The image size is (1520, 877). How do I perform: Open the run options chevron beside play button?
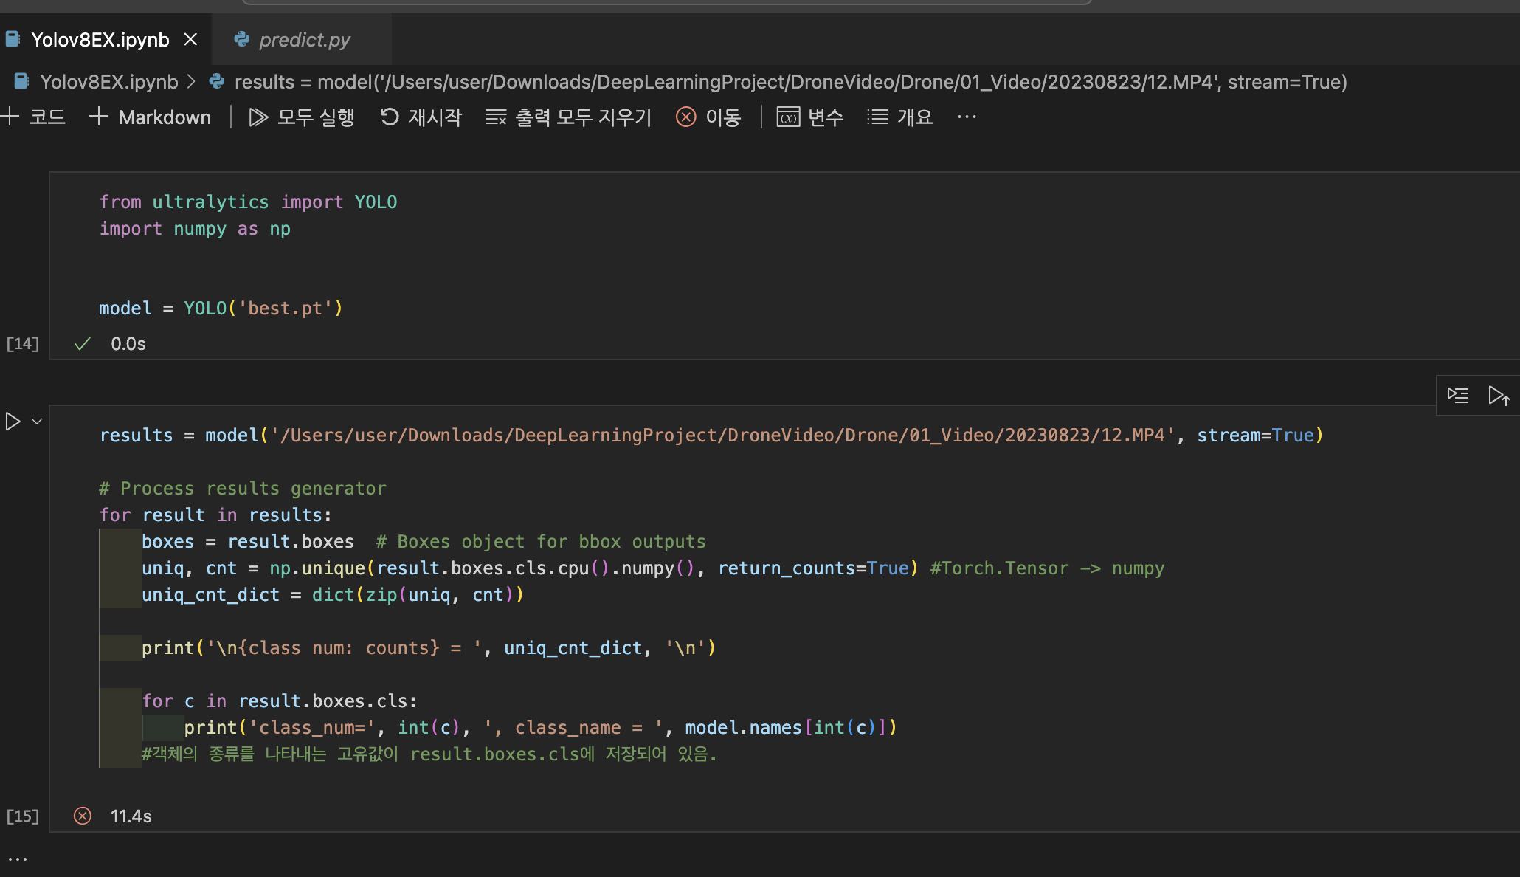(35, 421)
